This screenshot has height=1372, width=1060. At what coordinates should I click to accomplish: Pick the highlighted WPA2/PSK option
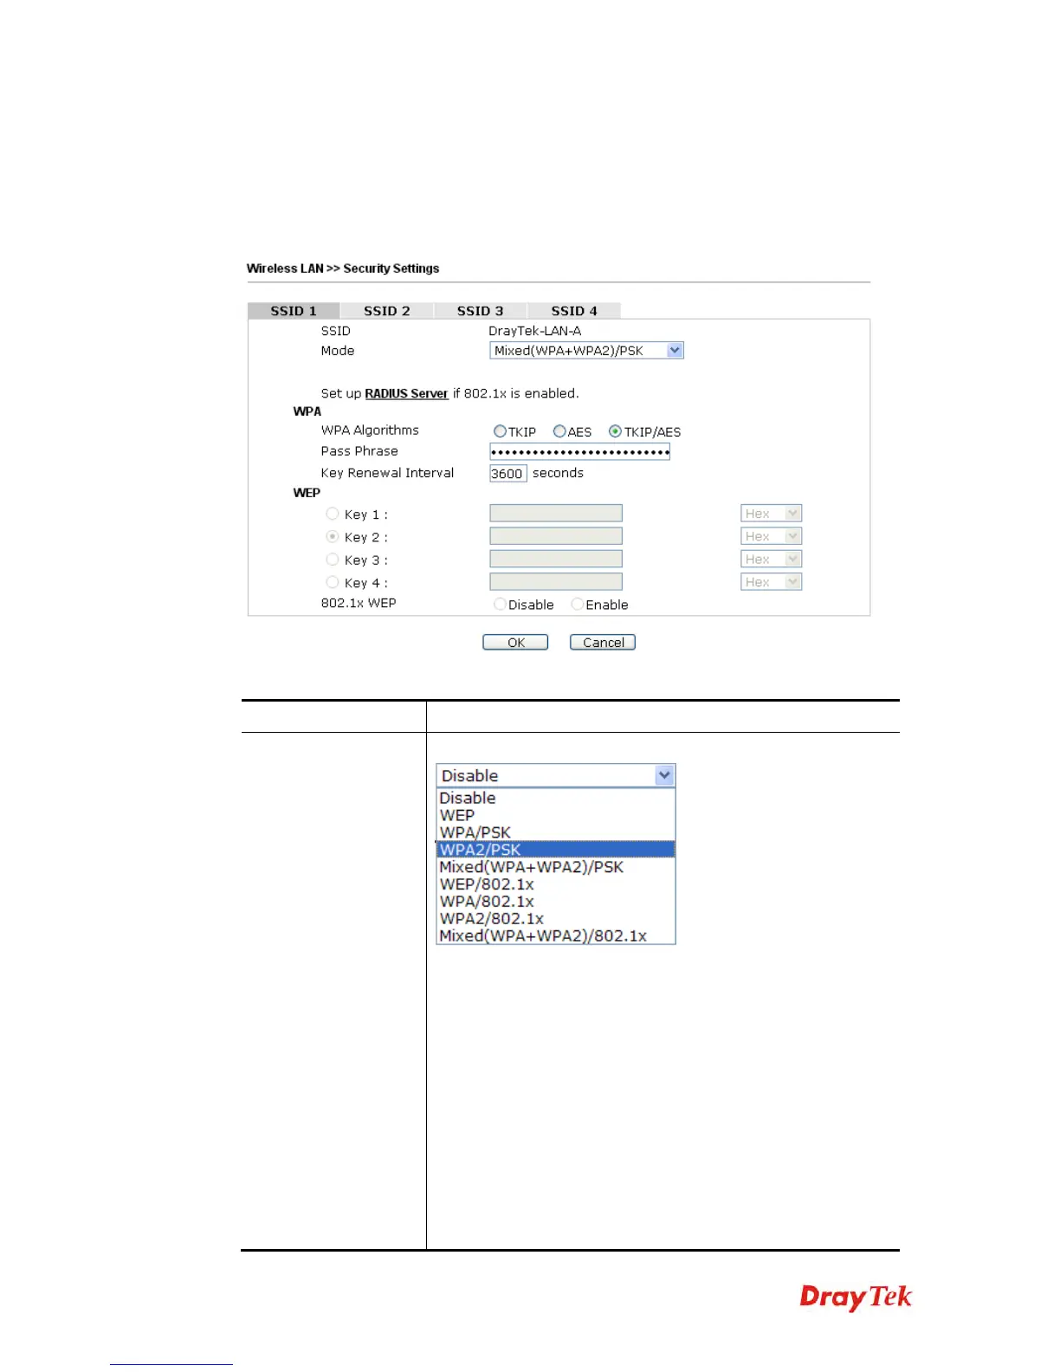click(555, 850)
